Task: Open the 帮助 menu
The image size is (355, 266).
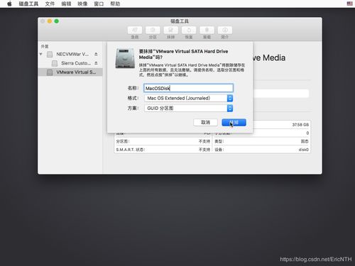Action: click(115, 4)
